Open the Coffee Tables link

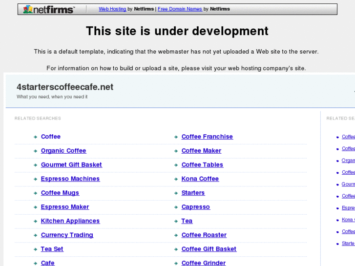click(202, 164)
